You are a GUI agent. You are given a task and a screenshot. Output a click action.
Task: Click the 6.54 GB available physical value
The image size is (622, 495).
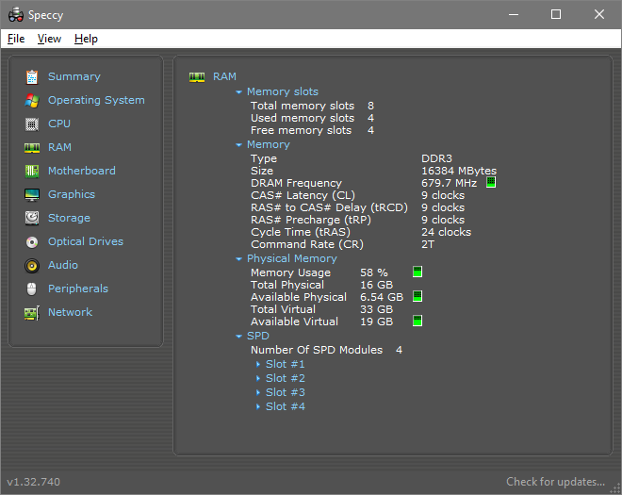[x=382, y=297]
